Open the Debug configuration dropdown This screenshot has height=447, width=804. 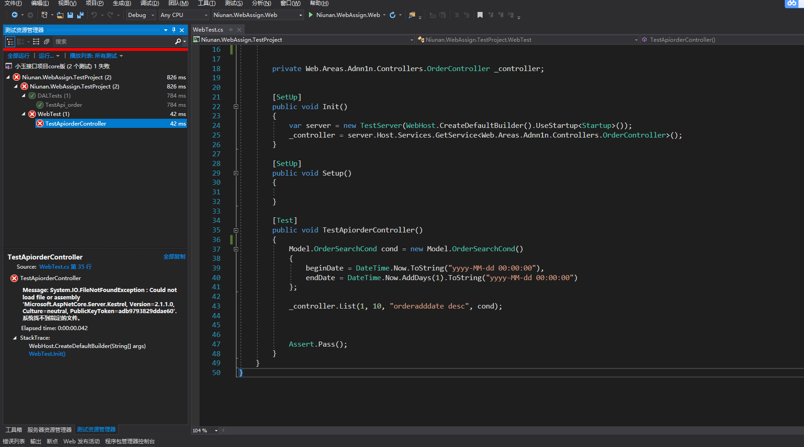pos(141,15)
